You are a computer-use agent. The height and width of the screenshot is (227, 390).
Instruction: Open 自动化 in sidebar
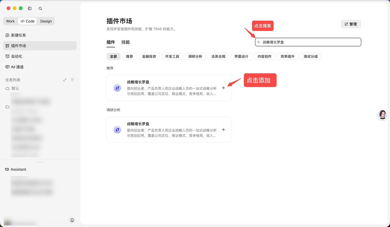tap(40, 57)
